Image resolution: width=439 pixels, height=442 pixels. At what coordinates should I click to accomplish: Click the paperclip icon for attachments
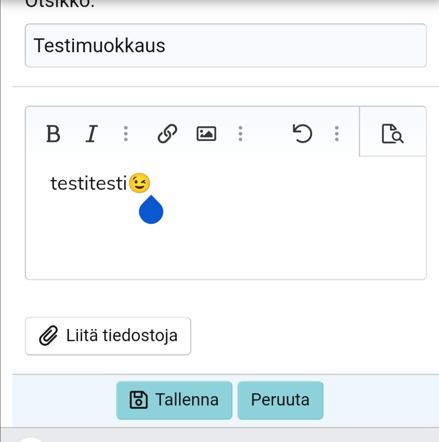pos(48,336)
